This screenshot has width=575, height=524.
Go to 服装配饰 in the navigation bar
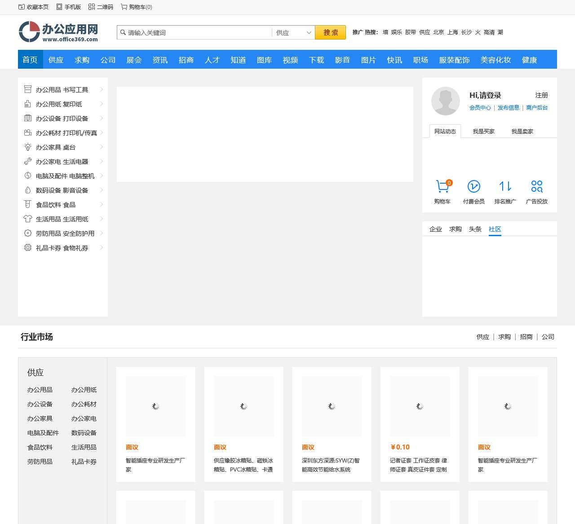455,60
